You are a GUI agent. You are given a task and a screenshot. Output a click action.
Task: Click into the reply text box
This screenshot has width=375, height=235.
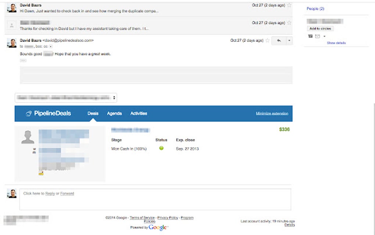click(155, 200)
